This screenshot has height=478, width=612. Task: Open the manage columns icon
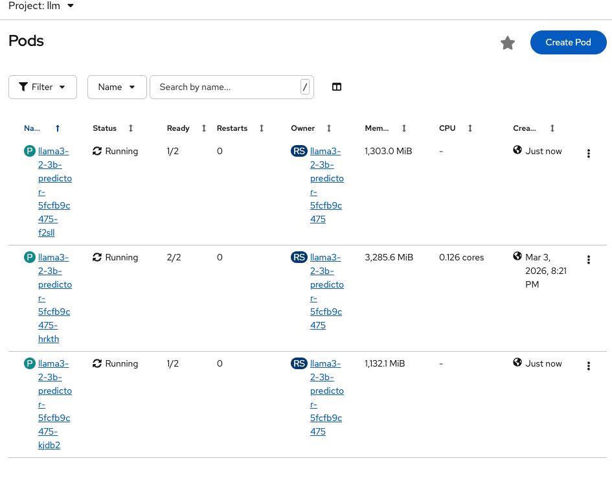pyautogui.click(x=337, y=87)
